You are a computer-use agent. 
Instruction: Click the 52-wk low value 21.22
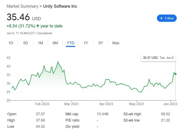(x=165, y=120)
